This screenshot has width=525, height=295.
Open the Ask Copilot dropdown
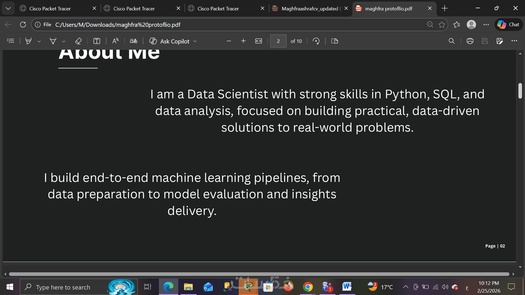click(x=195, y=41)
